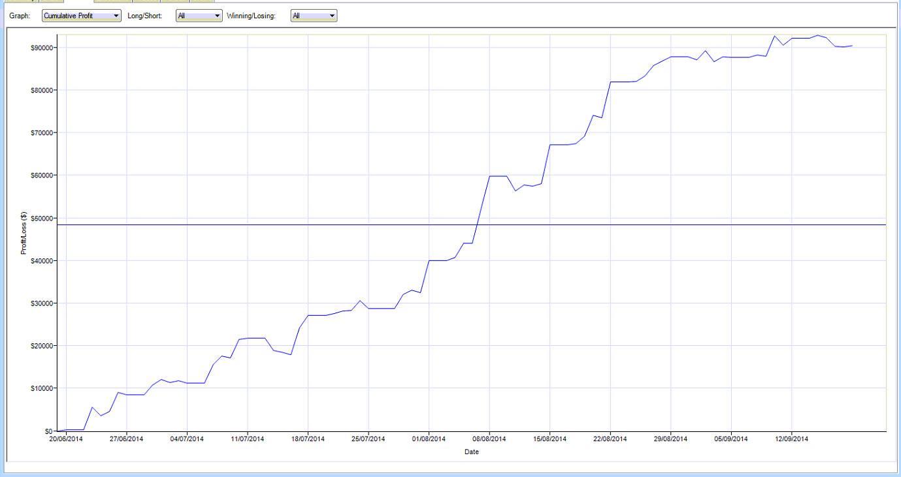The height and width of the screenshot is (477, 901).
Task: Click the 12/09/2014 date axis label
Action: click(x=791, y=439)
